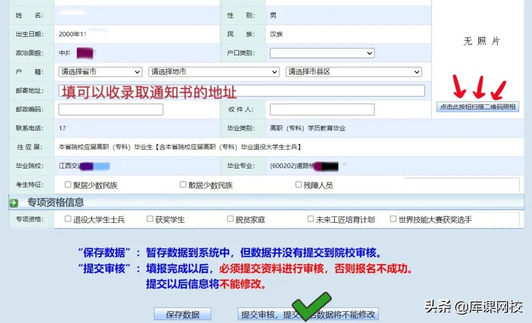Check the 世界技能大赛获奖选手 option
This screenshot has height=323, width=532.
click(x=393, y=219)
